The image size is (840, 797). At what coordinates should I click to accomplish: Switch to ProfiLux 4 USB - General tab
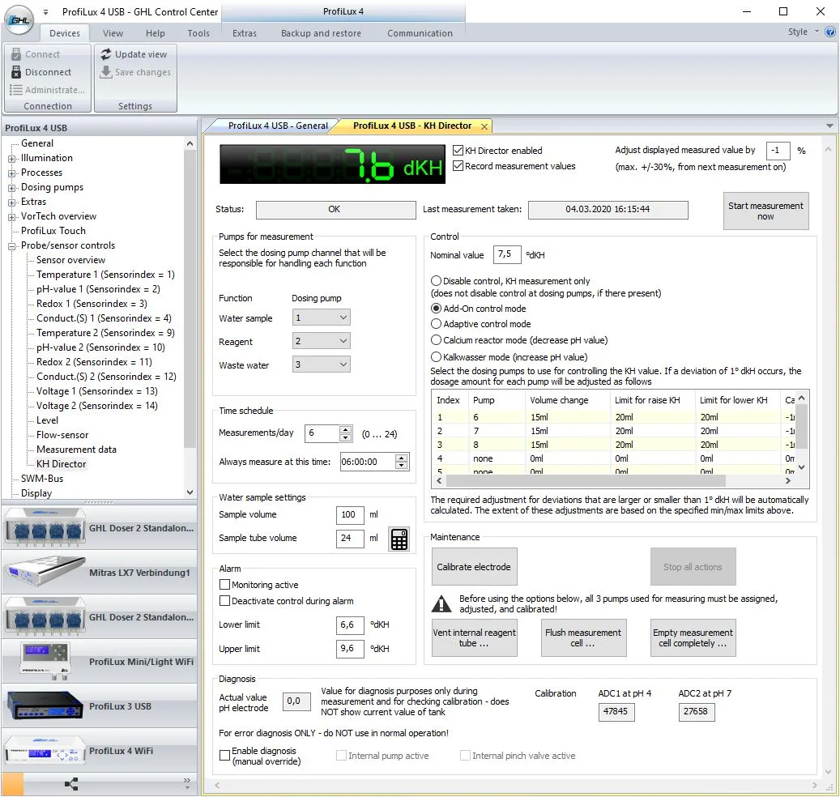pos(278,126)
